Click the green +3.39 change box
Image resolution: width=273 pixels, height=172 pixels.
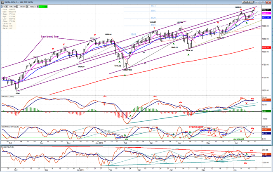click(43, 7)
